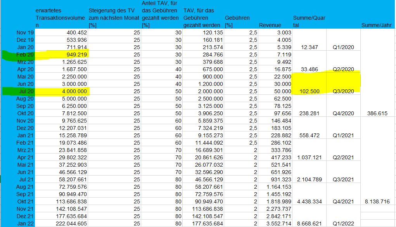Select the Q1/2020 quarter label cell
Screen dimensions: 396x227
tap(344, 47)
